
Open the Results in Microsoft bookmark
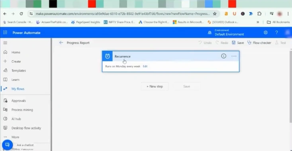coord(188,22)
